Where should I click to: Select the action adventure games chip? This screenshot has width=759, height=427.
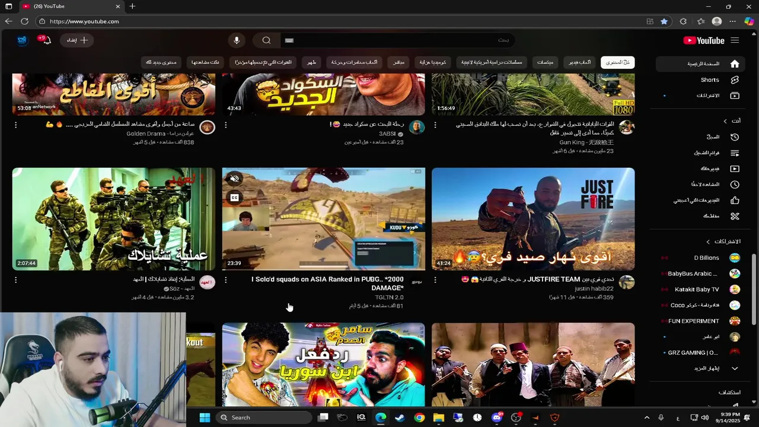(354, 62)
